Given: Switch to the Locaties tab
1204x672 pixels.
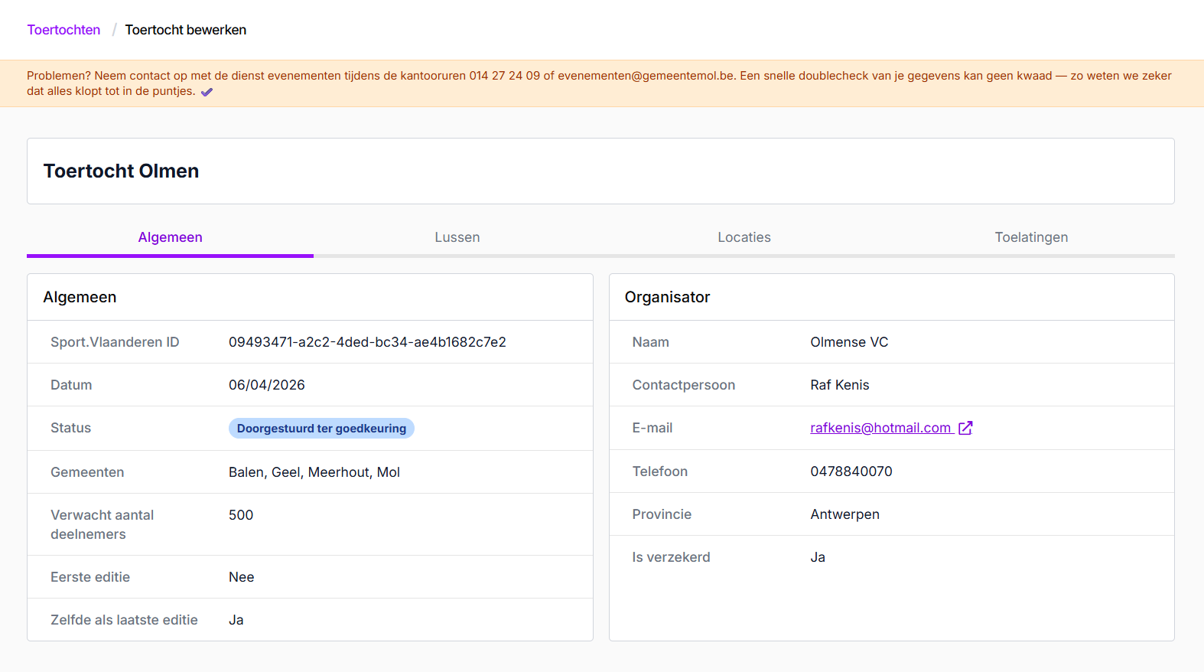Looking at the screenshot, I should (x=744, y=237).
